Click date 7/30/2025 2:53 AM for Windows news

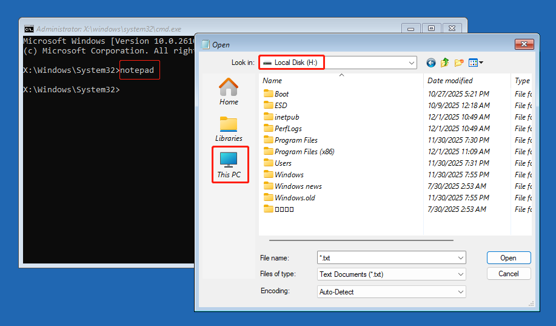click(x=457, y=186)
